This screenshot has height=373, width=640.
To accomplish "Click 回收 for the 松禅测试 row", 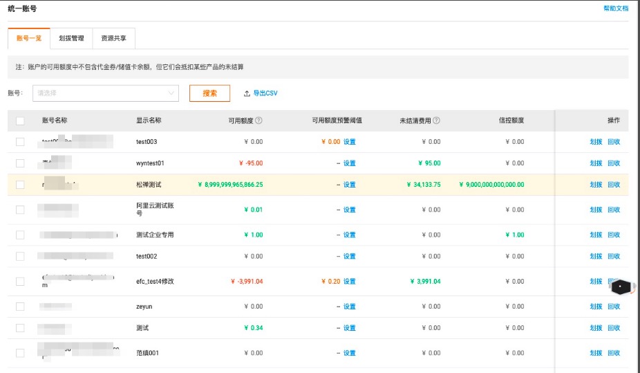I will pyautogui.click(x=614, y=185).
